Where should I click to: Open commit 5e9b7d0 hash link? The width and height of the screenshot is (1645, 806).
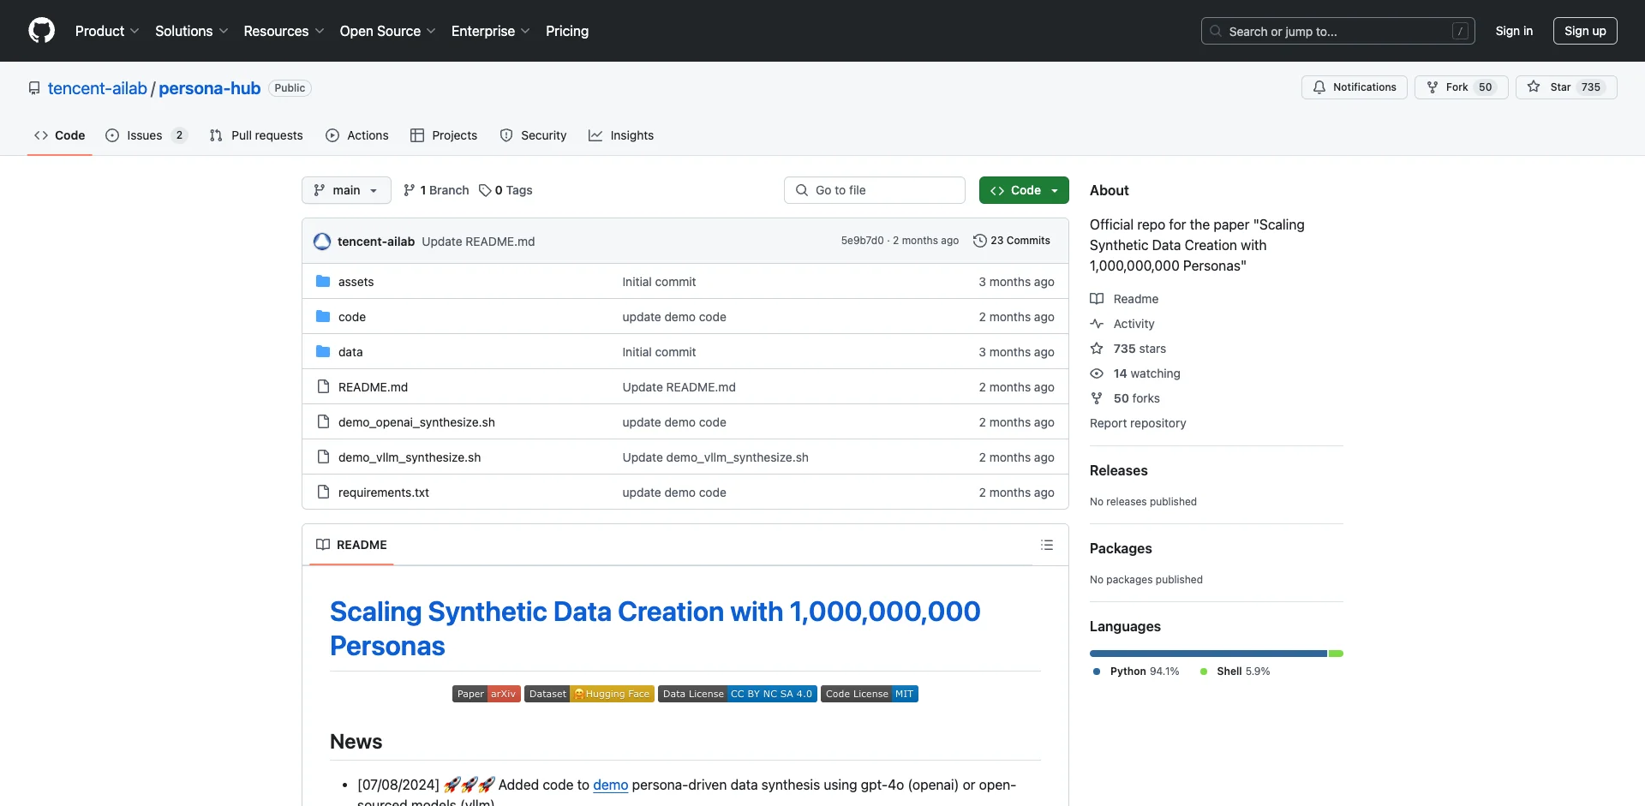pyautogui.click(x=862, y=241)
